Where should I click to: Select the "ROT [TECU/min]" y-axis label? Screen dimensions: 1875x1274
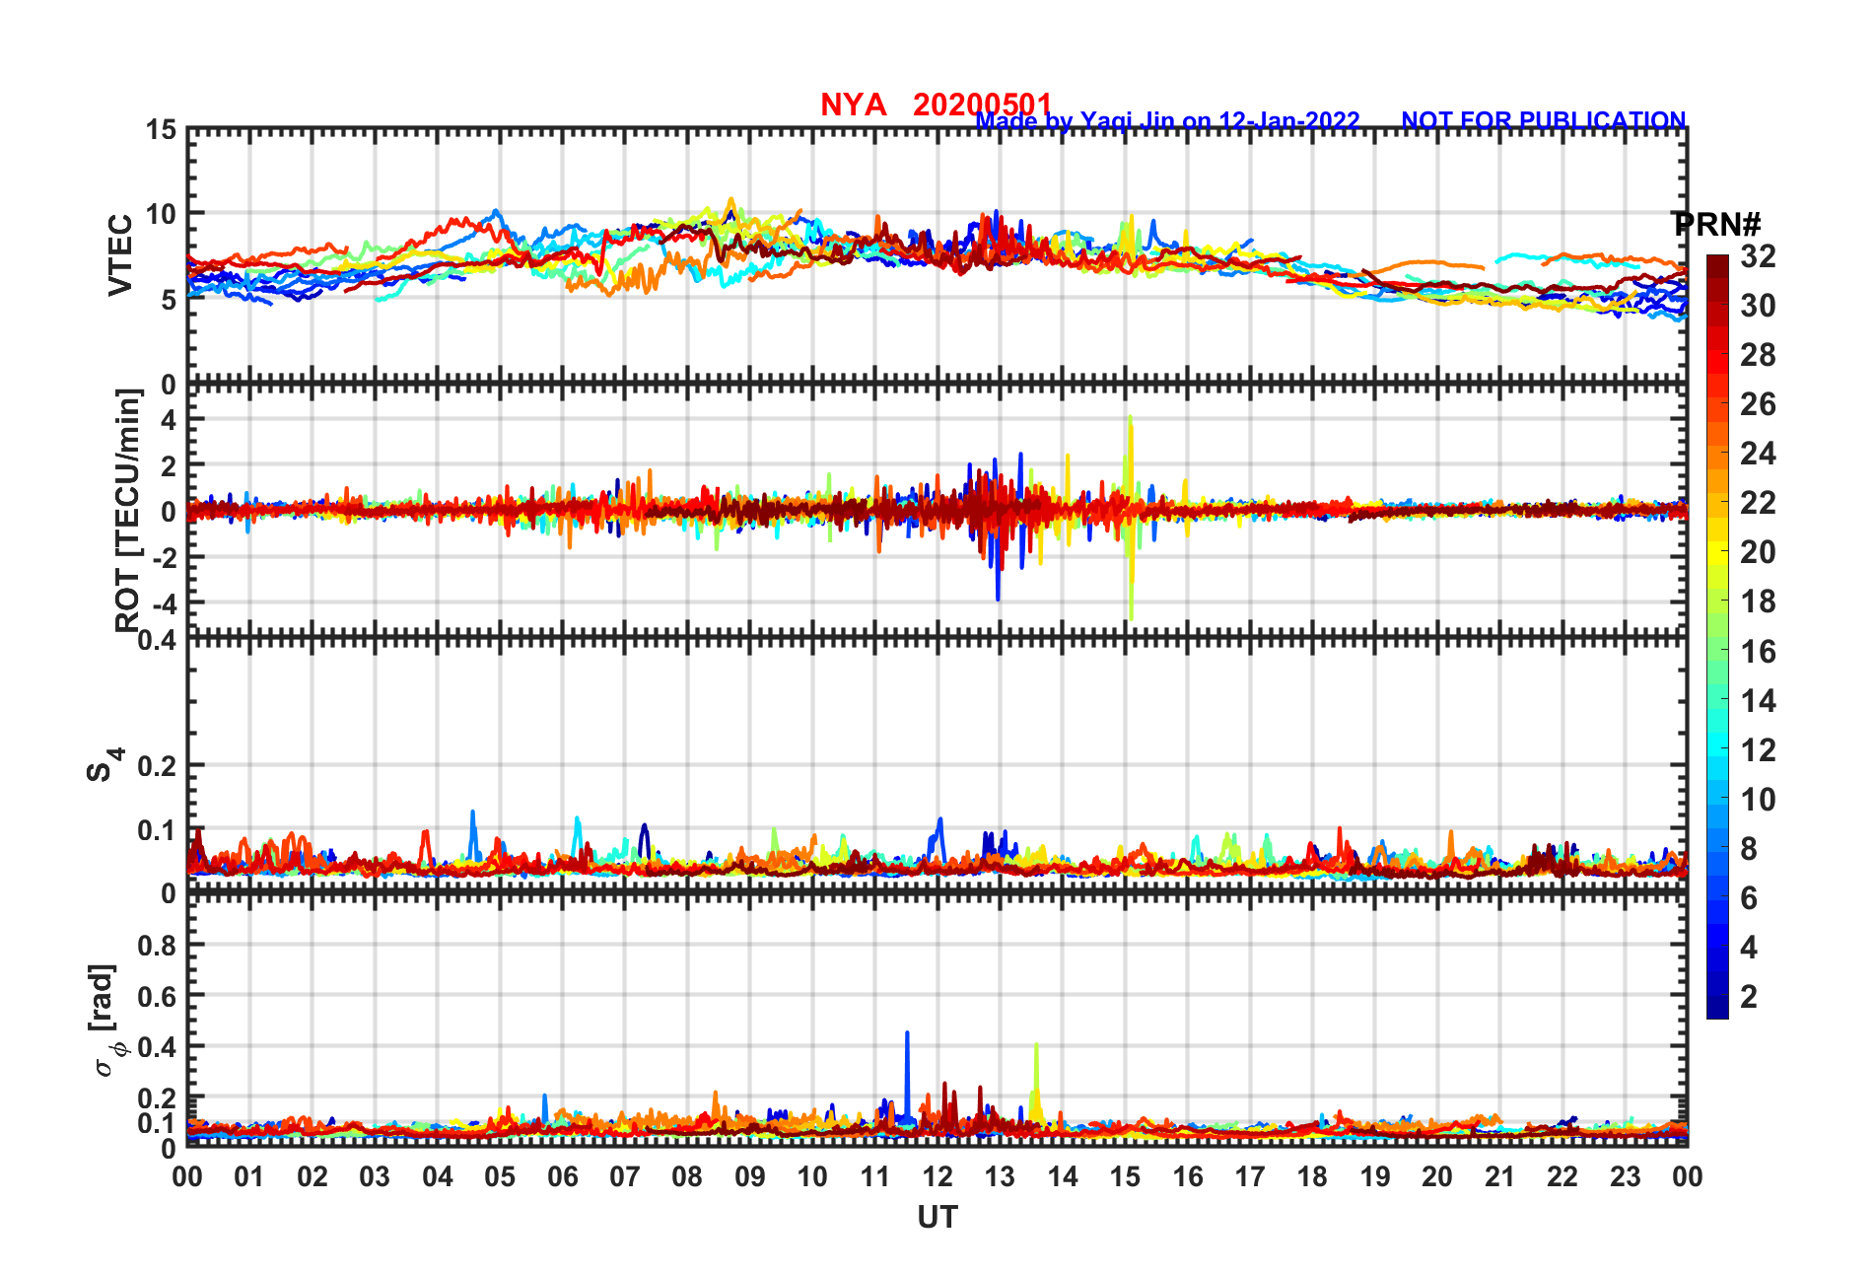(x=127, y=510)
